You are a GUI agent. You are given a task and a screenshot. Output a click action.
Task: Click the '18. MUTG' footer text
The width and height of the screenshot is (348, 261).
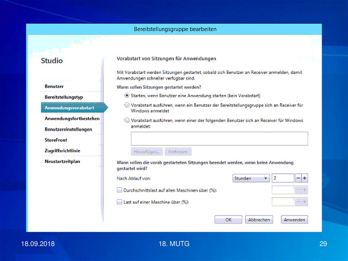(x=174, y=244)
